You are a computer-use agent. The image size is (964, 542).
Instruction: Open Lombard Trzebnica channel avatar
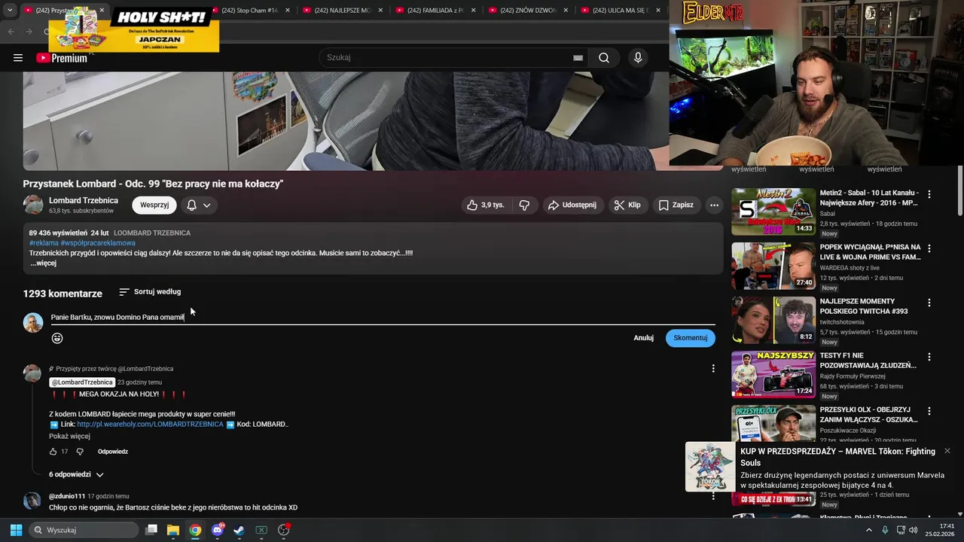tap(33, 205)
